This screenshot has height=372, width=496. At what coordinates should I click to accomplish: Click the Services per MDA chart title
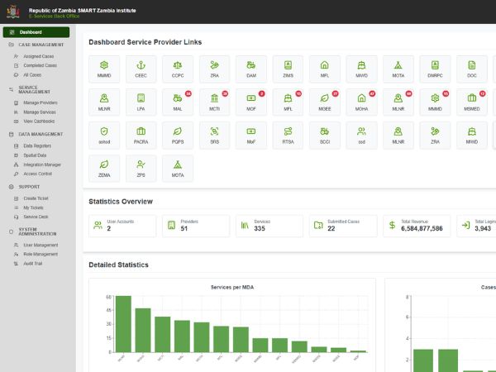point(232,287)
